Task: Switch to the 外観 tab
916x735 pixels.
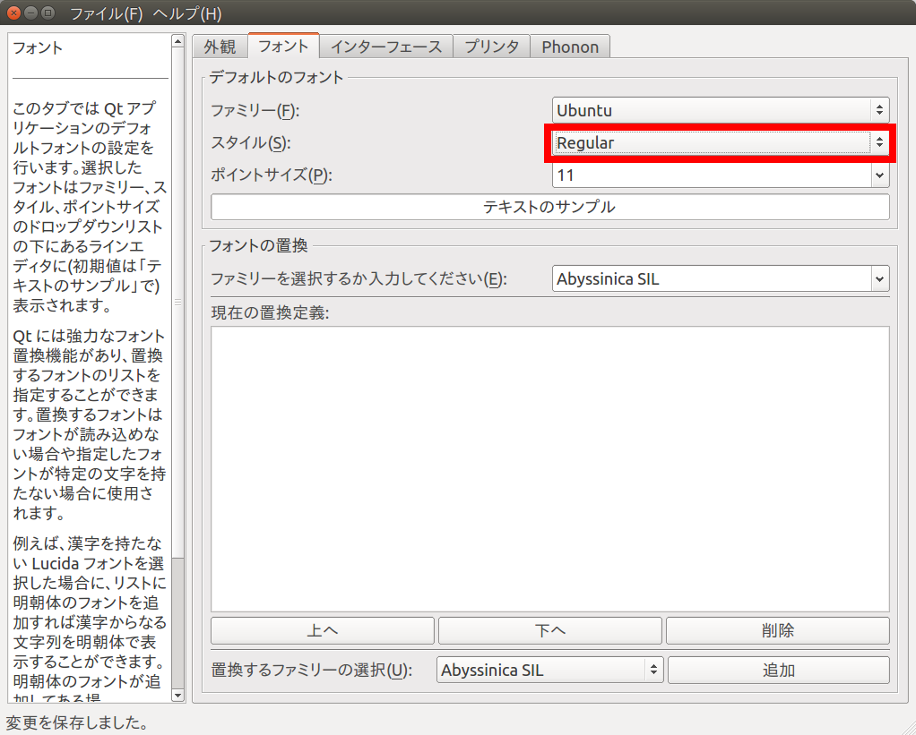Action: click(x=220, y=46)
